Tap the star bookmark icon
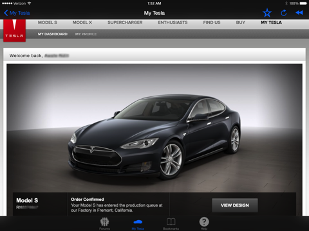This screenshot has width=309, height=231. point(267,13)
